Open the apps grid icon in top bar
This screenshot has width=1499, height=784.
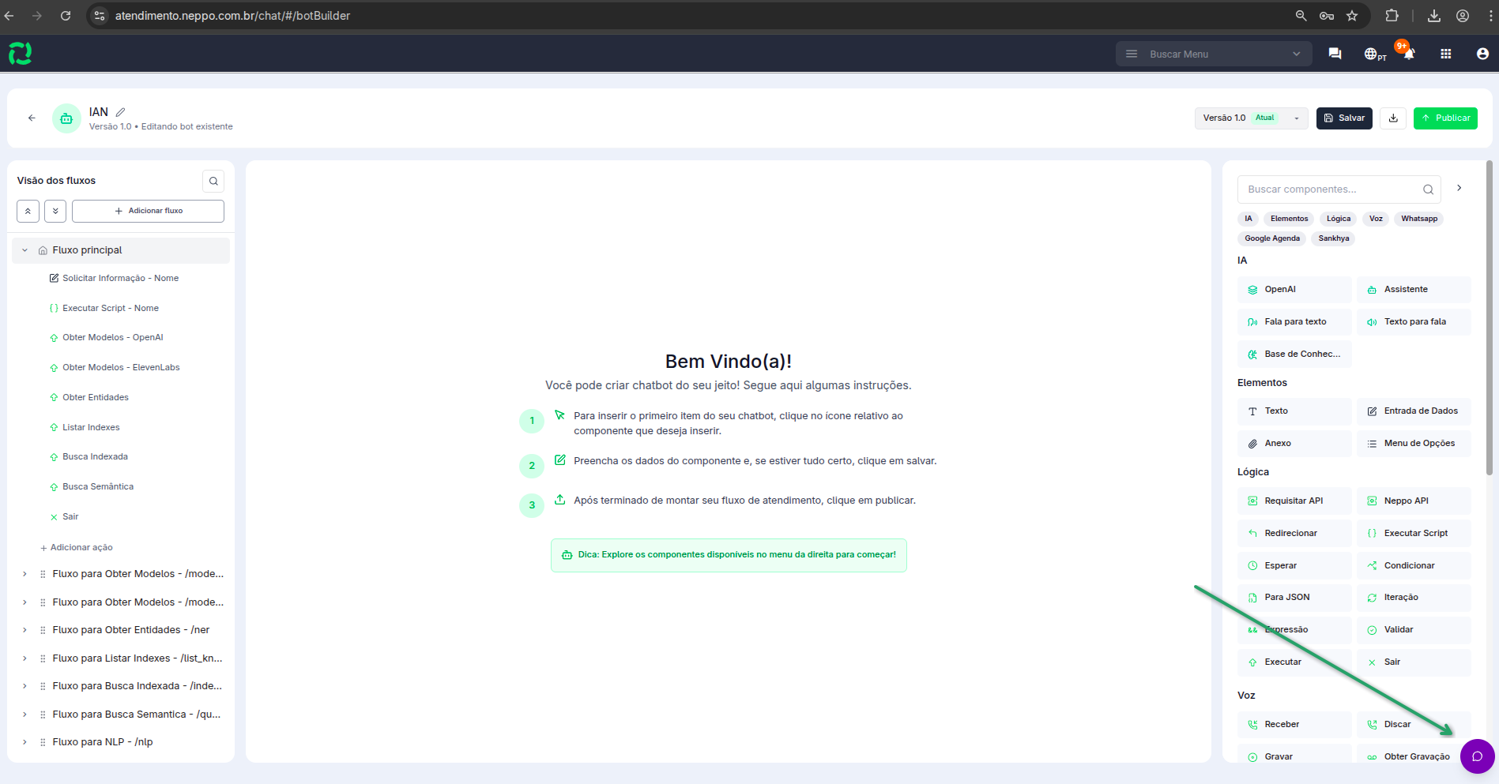[1445, 54]
